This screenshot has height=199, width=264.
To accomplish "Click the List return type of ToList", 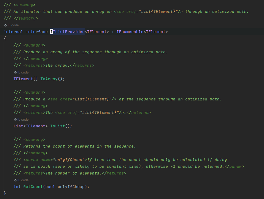I will click(x=18, y=126).
